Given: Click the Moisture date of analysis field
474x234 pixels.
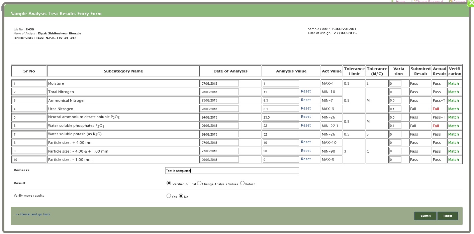Looking at the screenshot, I should (x=219, y=83).
